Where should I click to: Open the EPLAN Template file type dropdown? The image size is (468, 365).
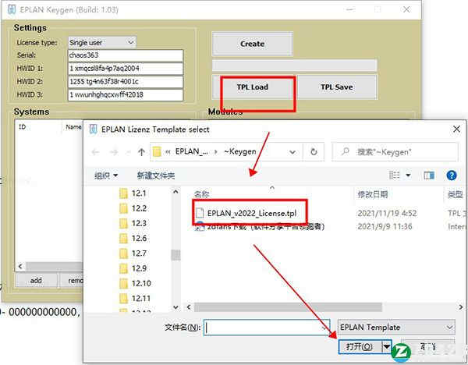[396, 328]
